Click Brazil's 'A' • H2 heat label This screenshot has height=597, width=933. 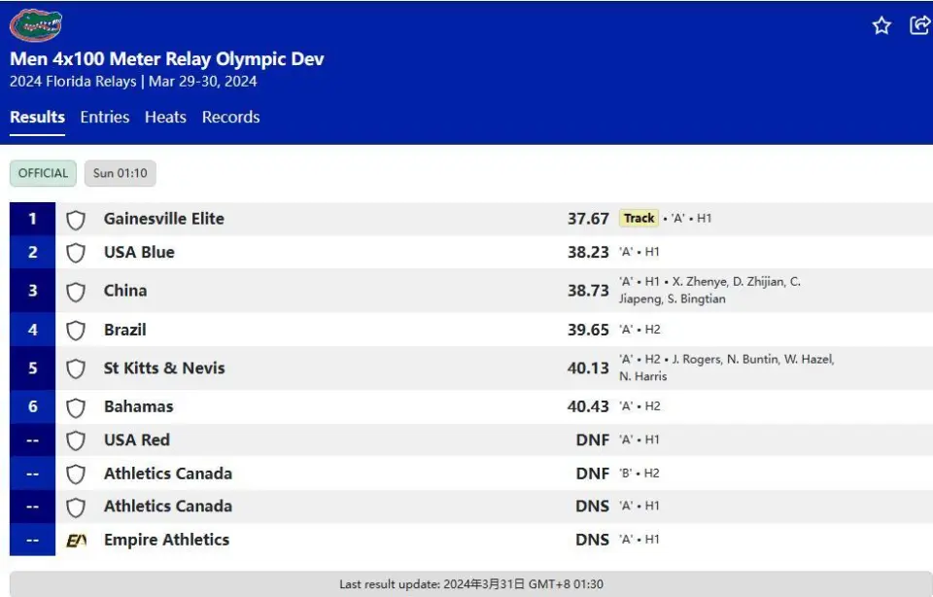(x=640, y=330)
